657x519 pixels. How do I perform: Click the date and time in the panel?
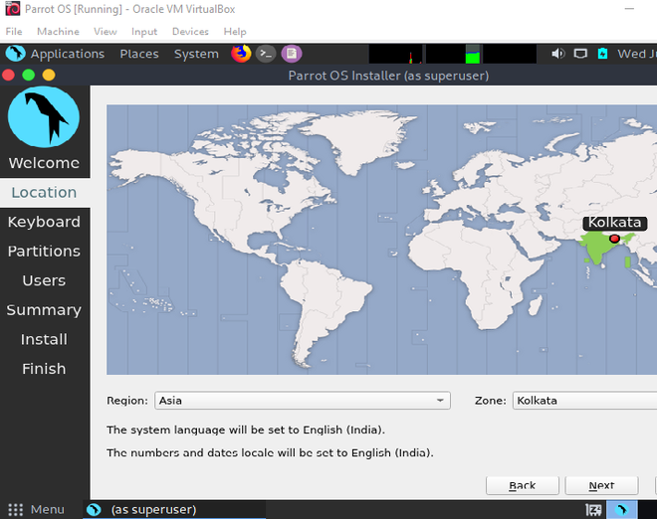point(637,54)
